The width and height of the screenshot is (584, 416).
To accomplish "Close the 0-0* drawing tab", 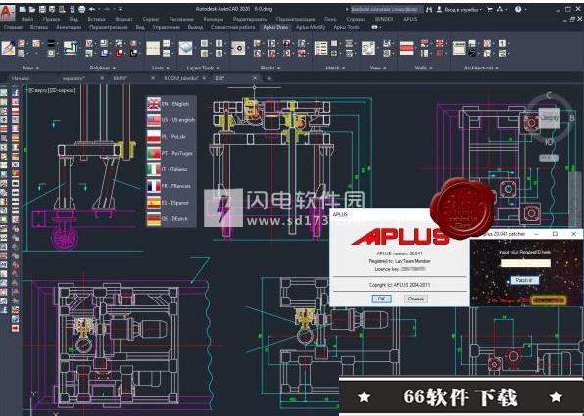I will click(255, 78).
